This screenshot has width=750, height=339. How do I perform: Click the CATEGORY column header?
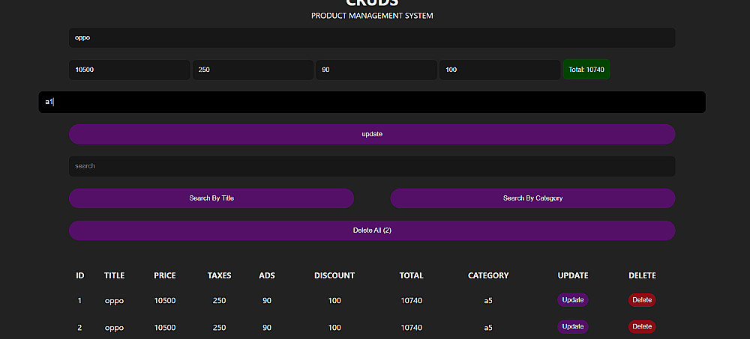(x=488, y=275)
